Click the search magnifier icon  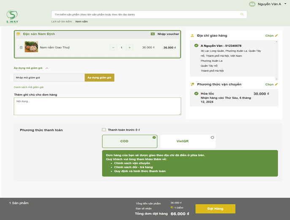tap(242, 14)
